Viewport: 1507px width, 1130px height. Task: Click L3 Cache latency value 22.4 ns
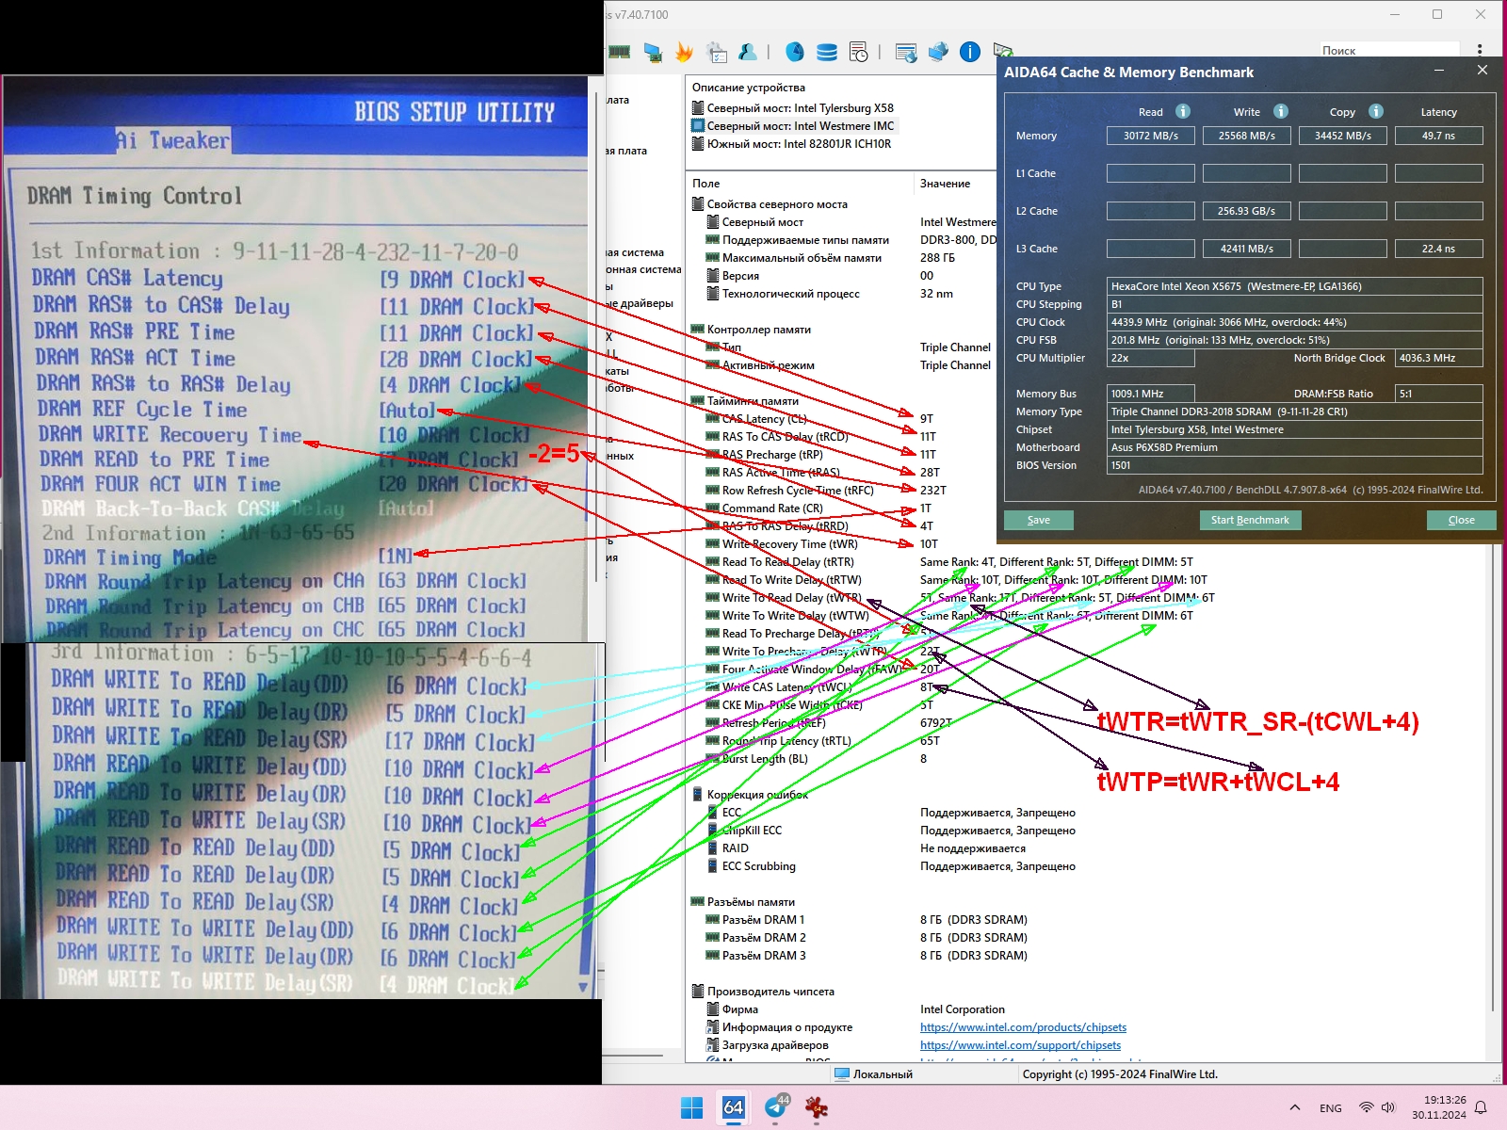point(1438,249)
